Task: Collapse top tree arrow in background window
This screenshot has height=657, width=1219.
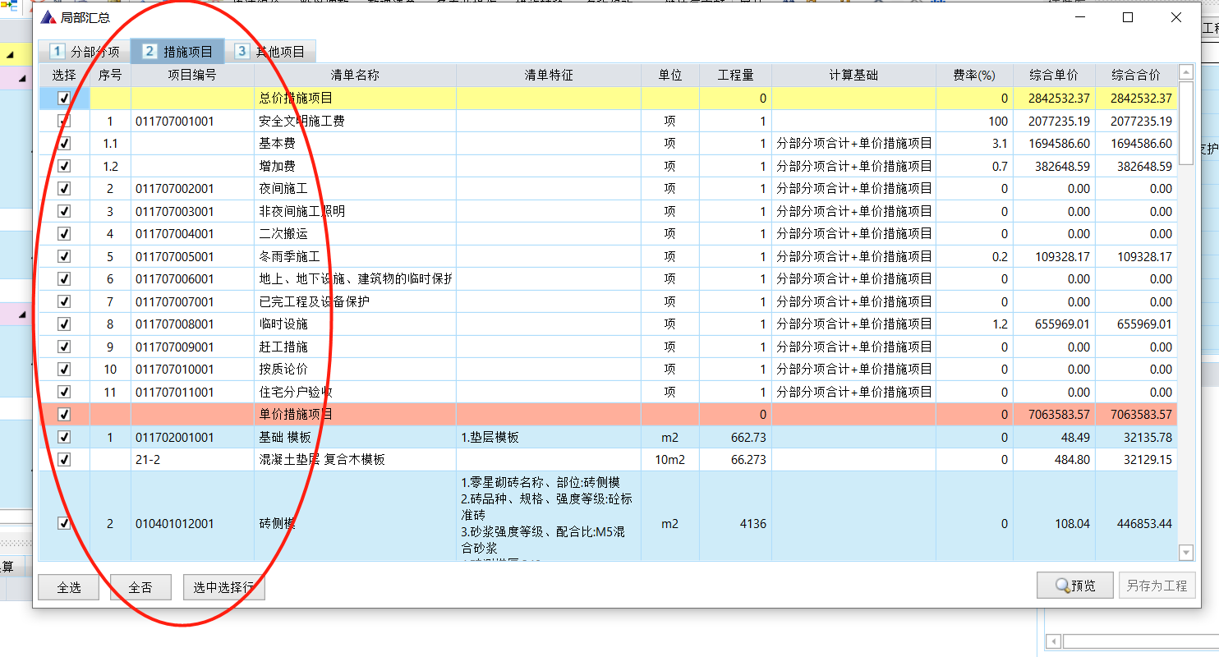Action: point(11,55)
